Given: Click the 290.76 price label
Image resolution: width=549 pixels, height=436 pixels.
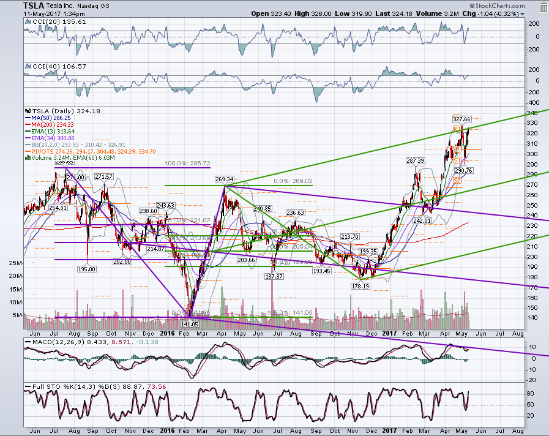Looking at the screenshot, I should pos(463,171).
